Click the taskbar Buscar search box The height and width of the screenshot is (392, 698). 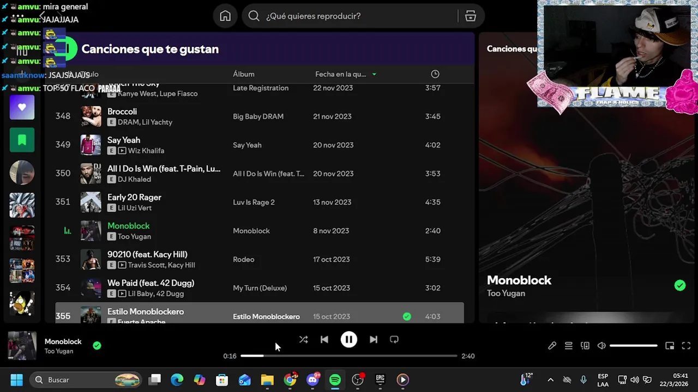coord(86,380)
